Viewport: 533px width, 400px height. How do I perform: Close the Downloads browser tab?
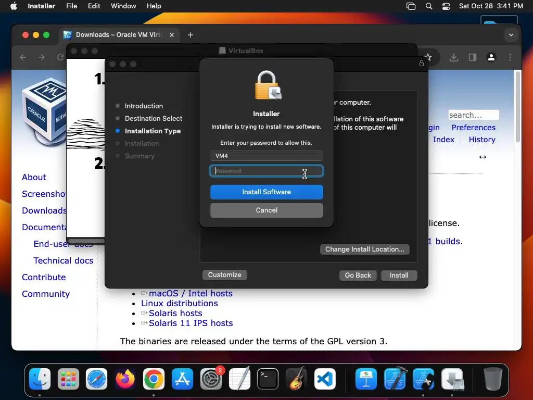[172, 35]
